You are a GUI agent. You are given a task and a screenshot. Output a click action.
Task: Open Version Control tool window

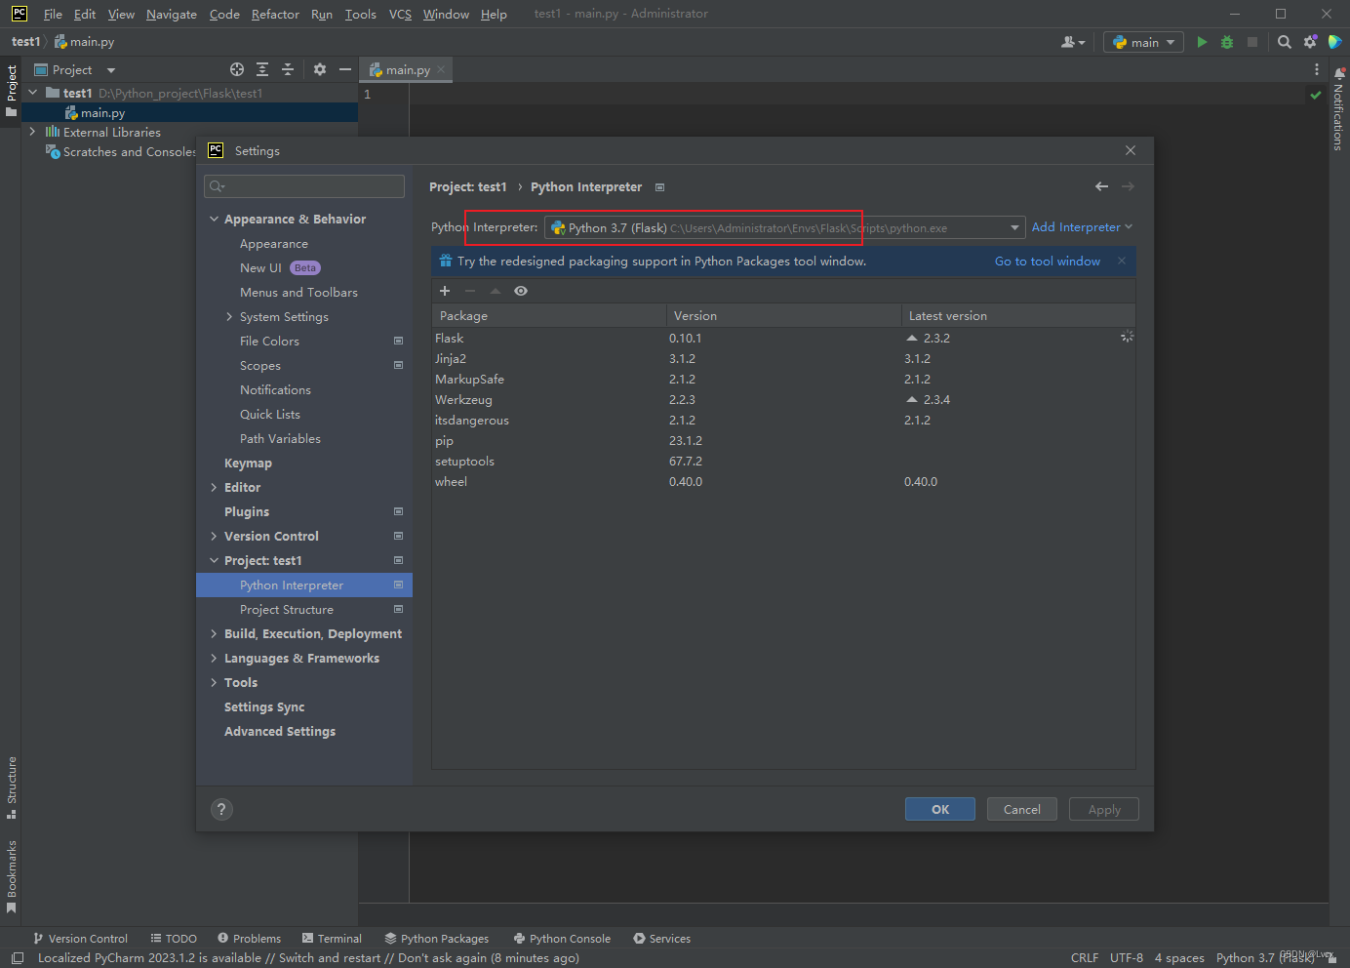81,939
